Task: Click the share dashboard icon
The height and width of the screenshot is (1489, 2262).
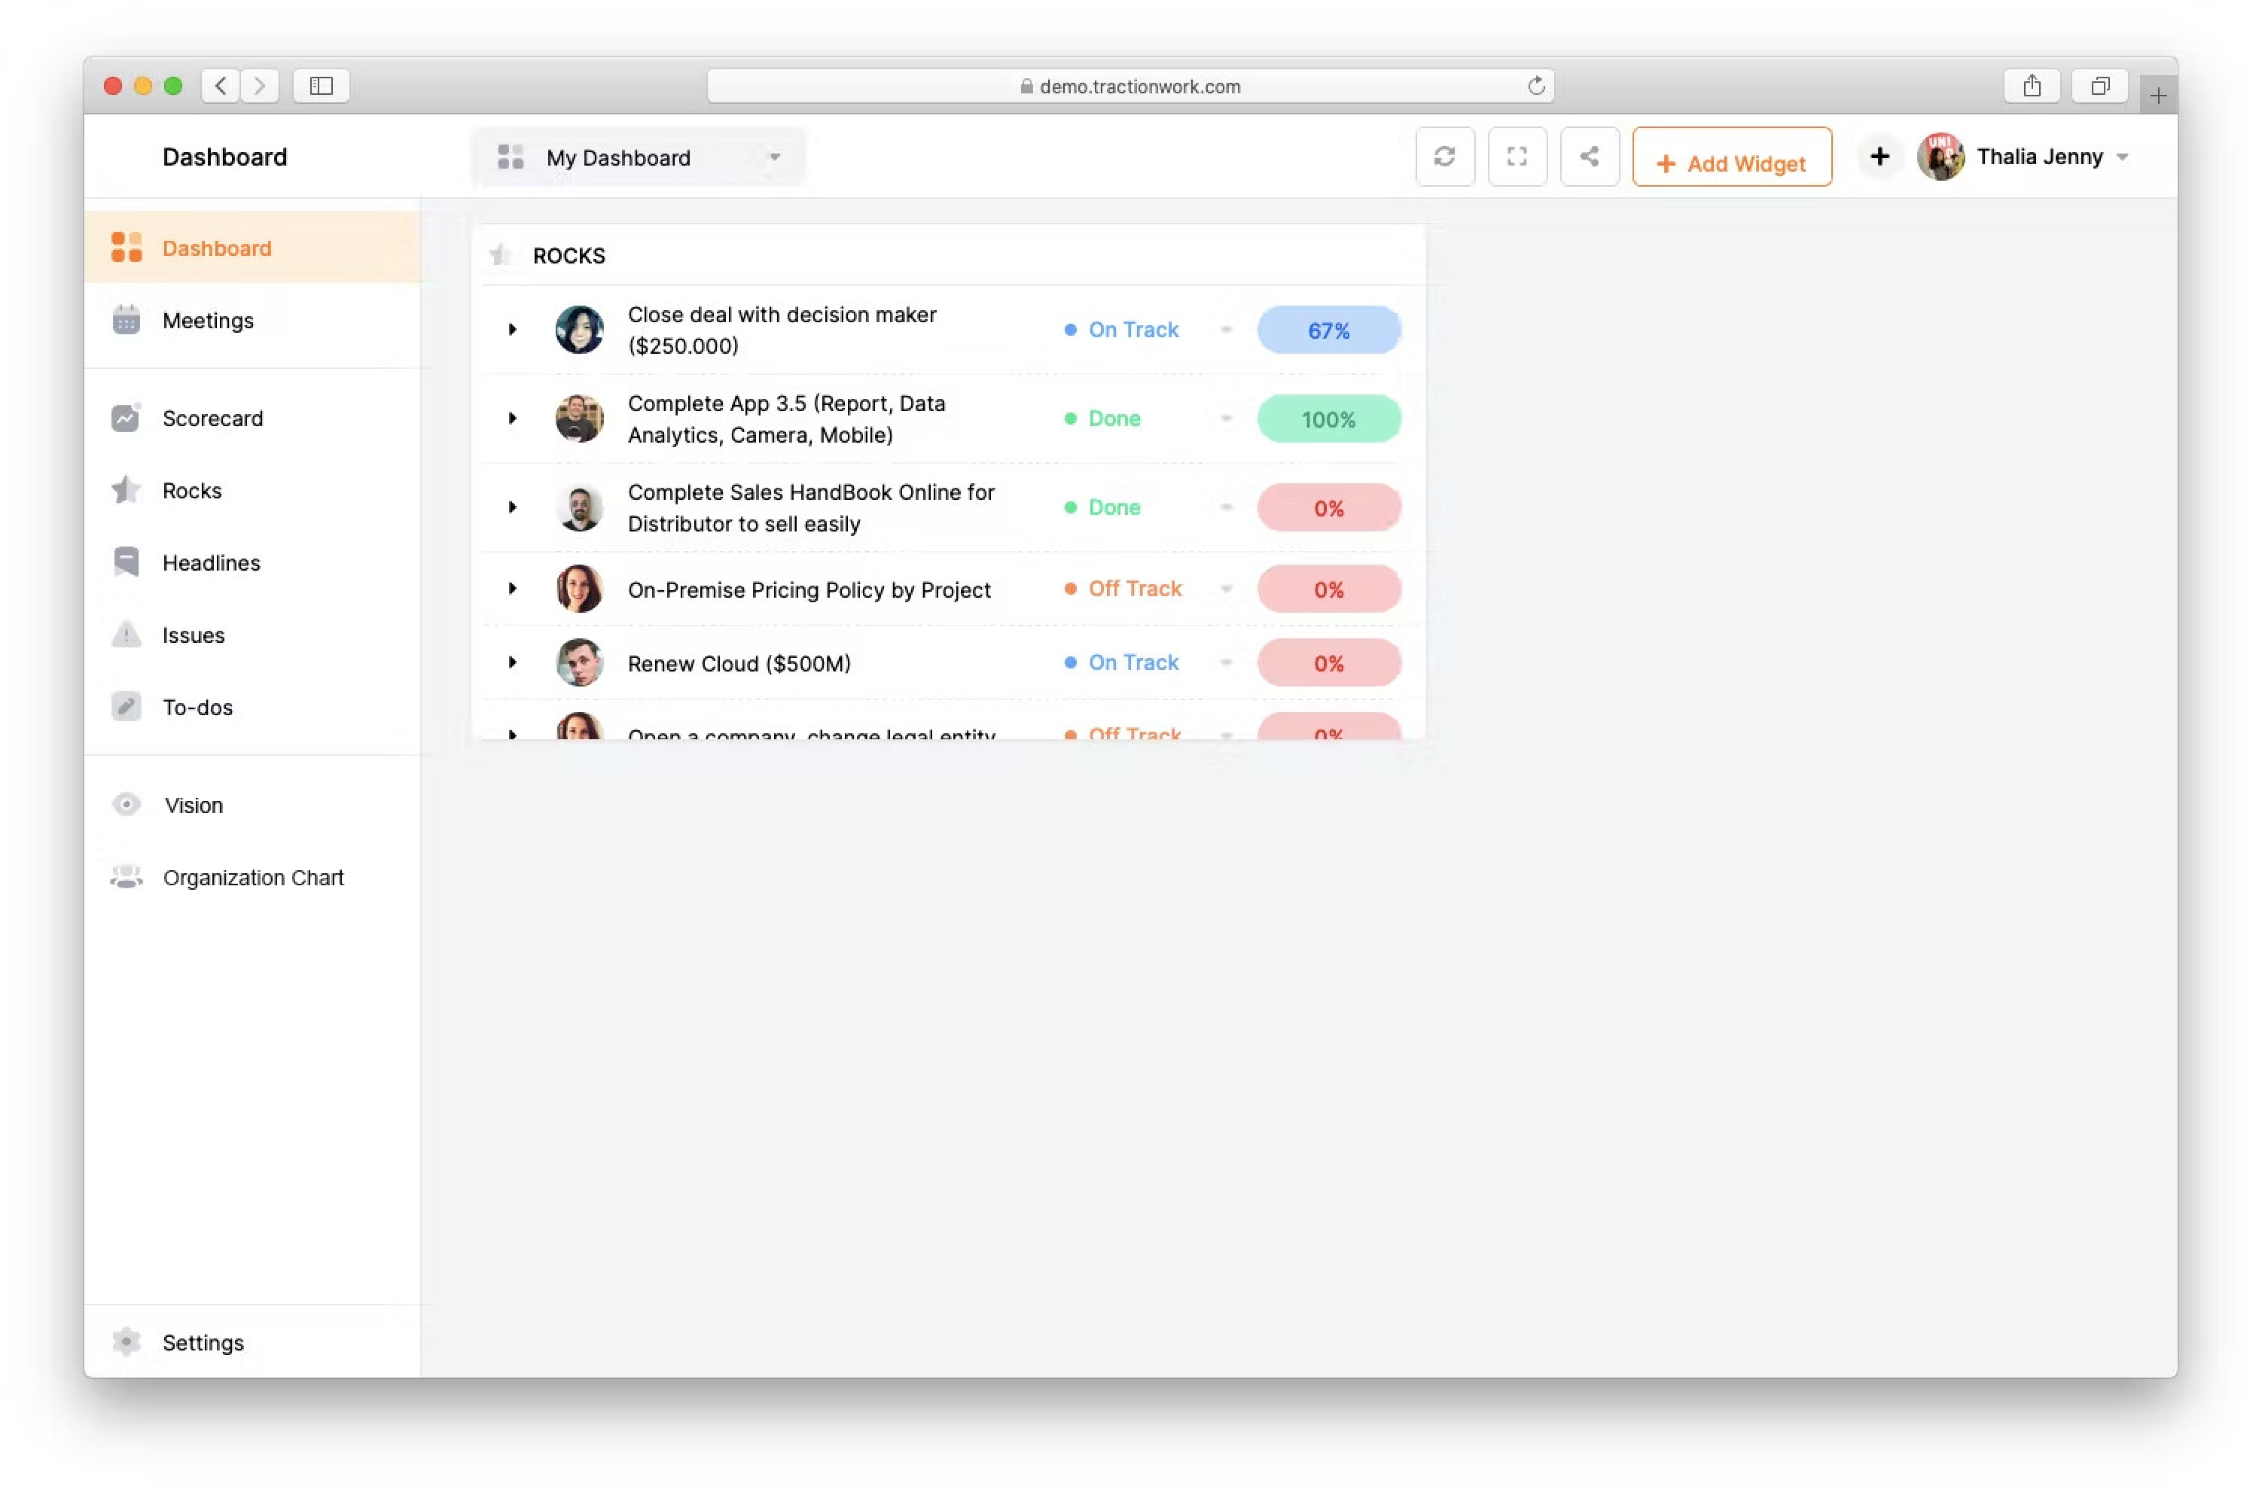Action: click(1588, 157)
